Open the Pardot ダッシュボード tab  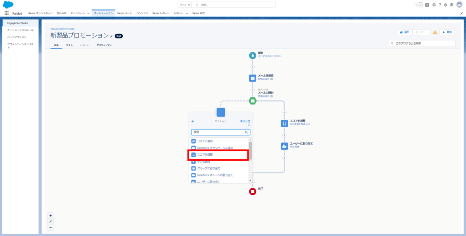[41, 13]
